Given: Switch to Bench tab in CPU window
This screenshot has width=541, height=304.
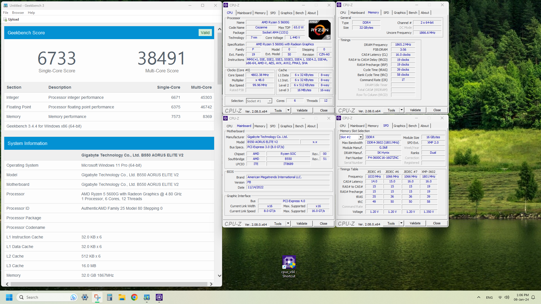Looking at the screenshot, I should (x=300, y=13).
